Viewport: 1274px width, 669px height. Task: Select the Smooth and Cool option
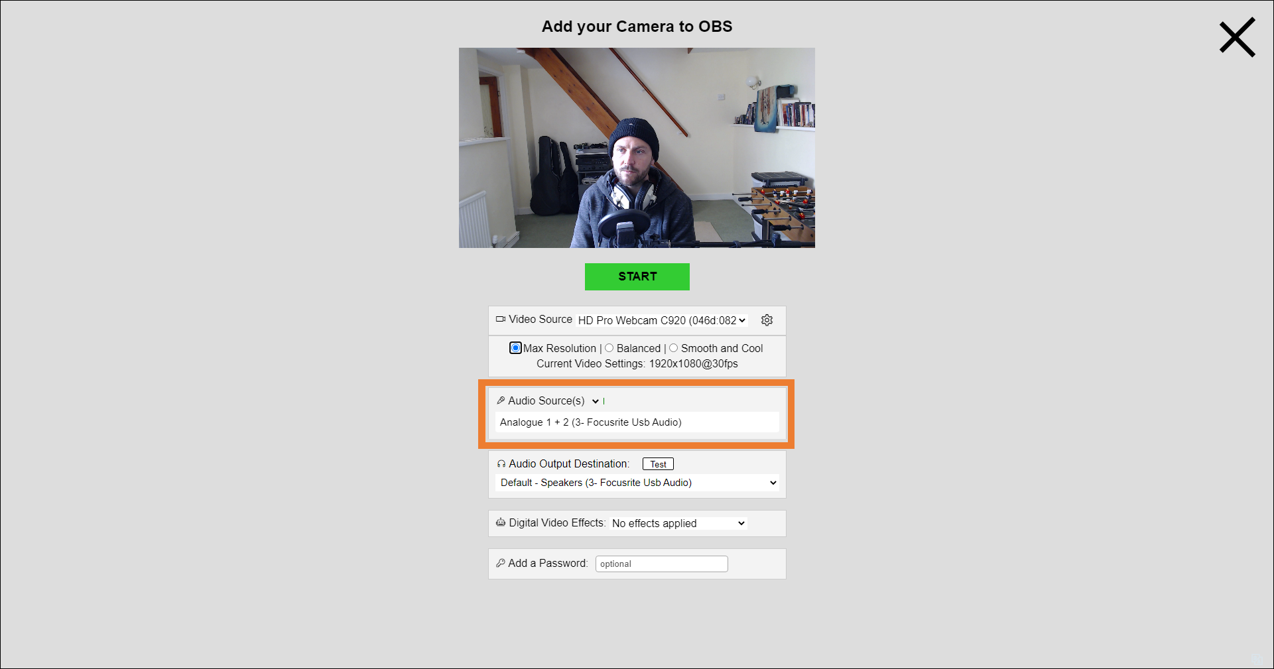[674, 348]
